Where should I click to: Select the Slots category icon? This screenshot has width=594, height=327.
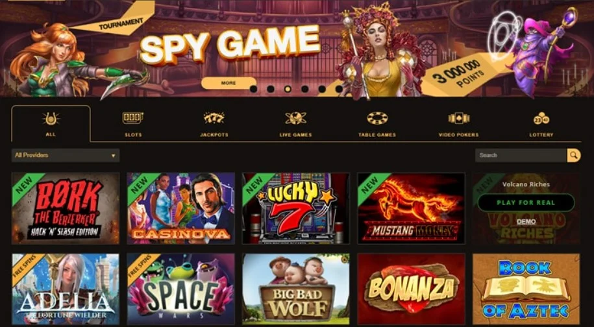[x=133, y=118]
